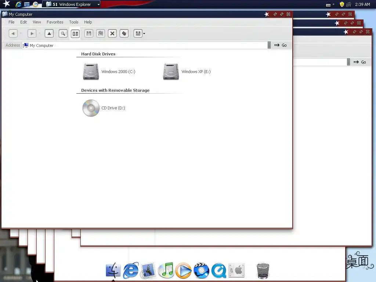Open the clapperboard movie icon in dock
376x282 pixels.
(201, 271)
